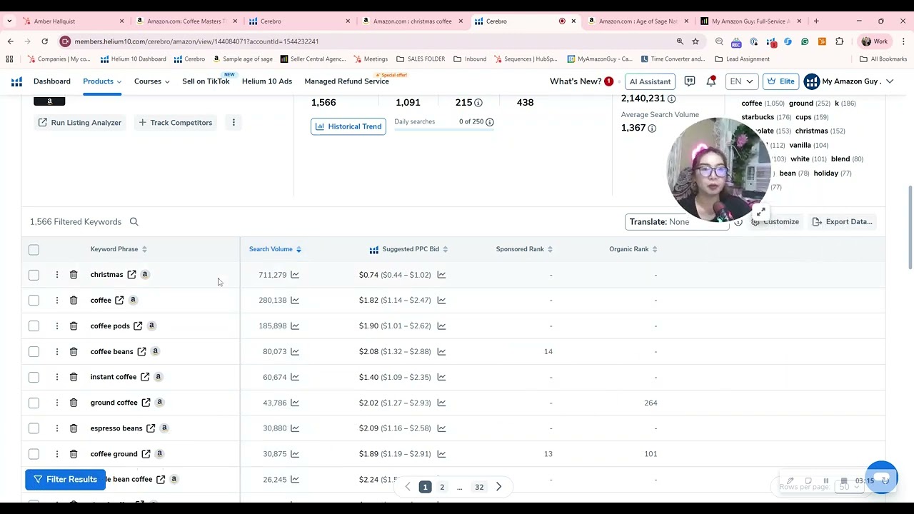Check the coffee keyword row
914x514 pixels.
click(x=34, y=301)
